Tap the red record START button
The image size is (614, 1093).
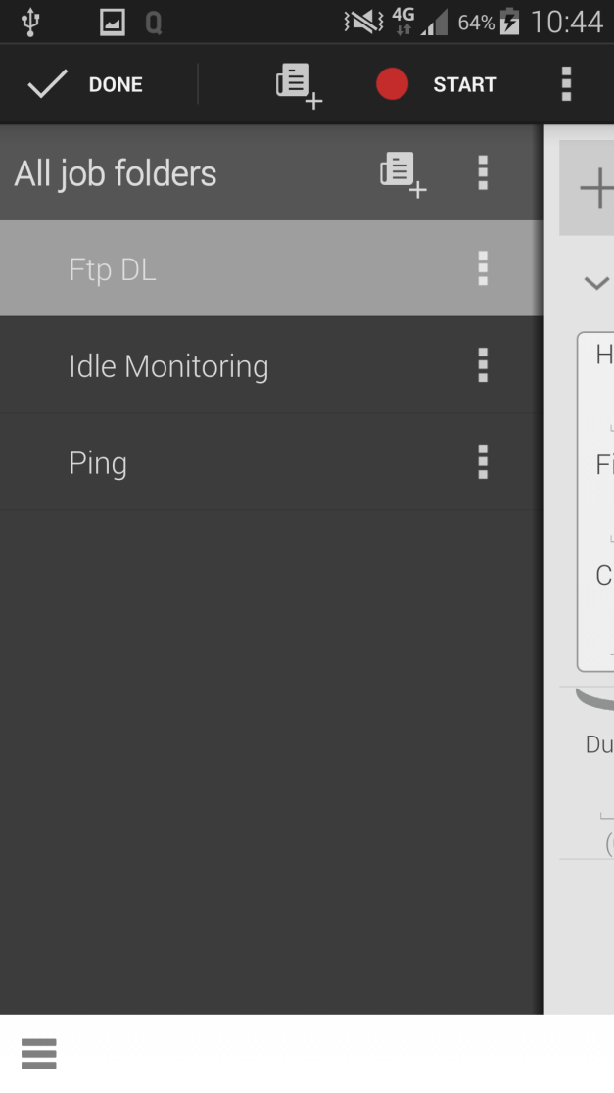tap(437, 84)
